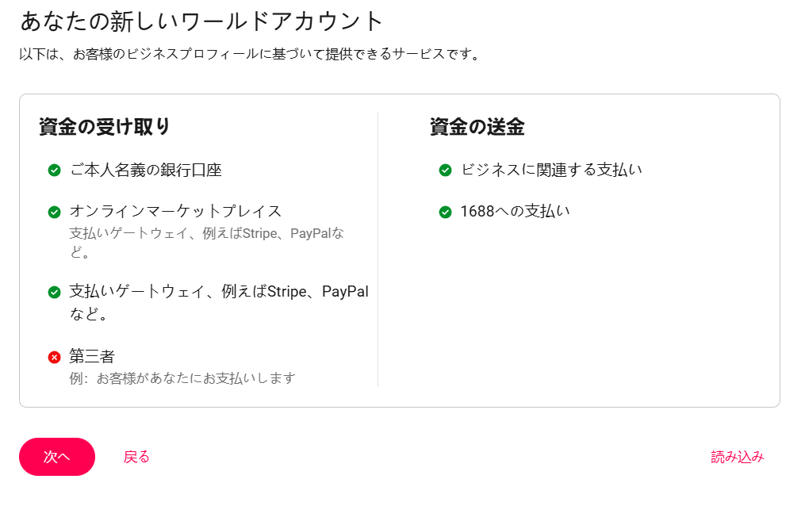The height and width of the screenshot is (525, 805).
Task: Click the 資金の受け取り section heading
Action: pyautogui.click(x=104, y=126)
